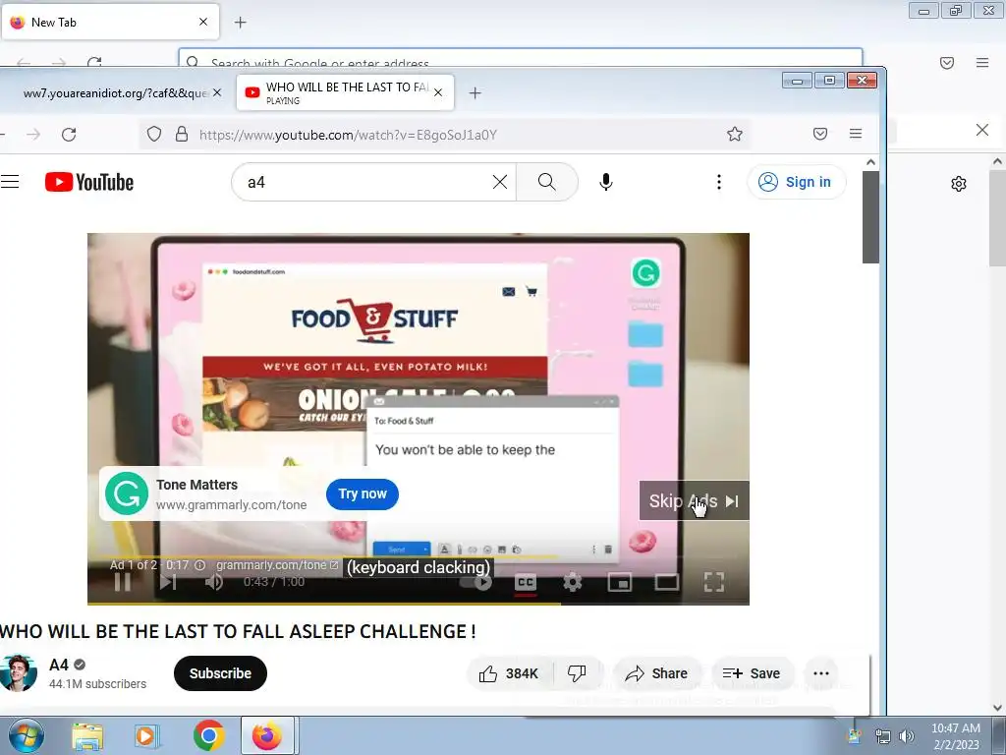Personalize new tab gear in background window
The height and width of the screenshot is (755, 1006).
point(959,184)
